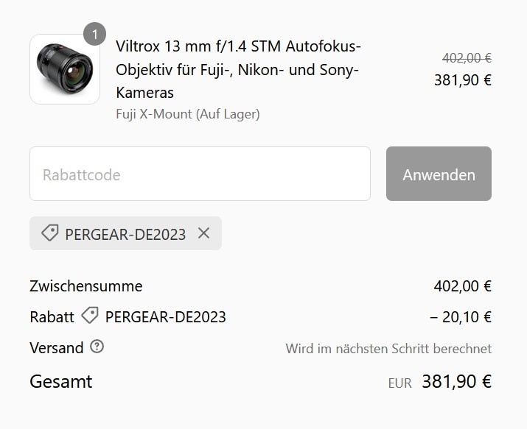Click the – 20,10 € discount amount
The image size is (527, 429).
tap(461, 317)
